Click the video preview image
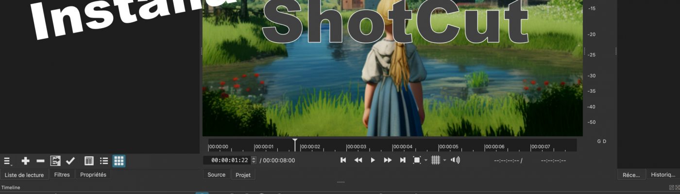The width and height of the screenshot is (680, 194). (392, 68)
